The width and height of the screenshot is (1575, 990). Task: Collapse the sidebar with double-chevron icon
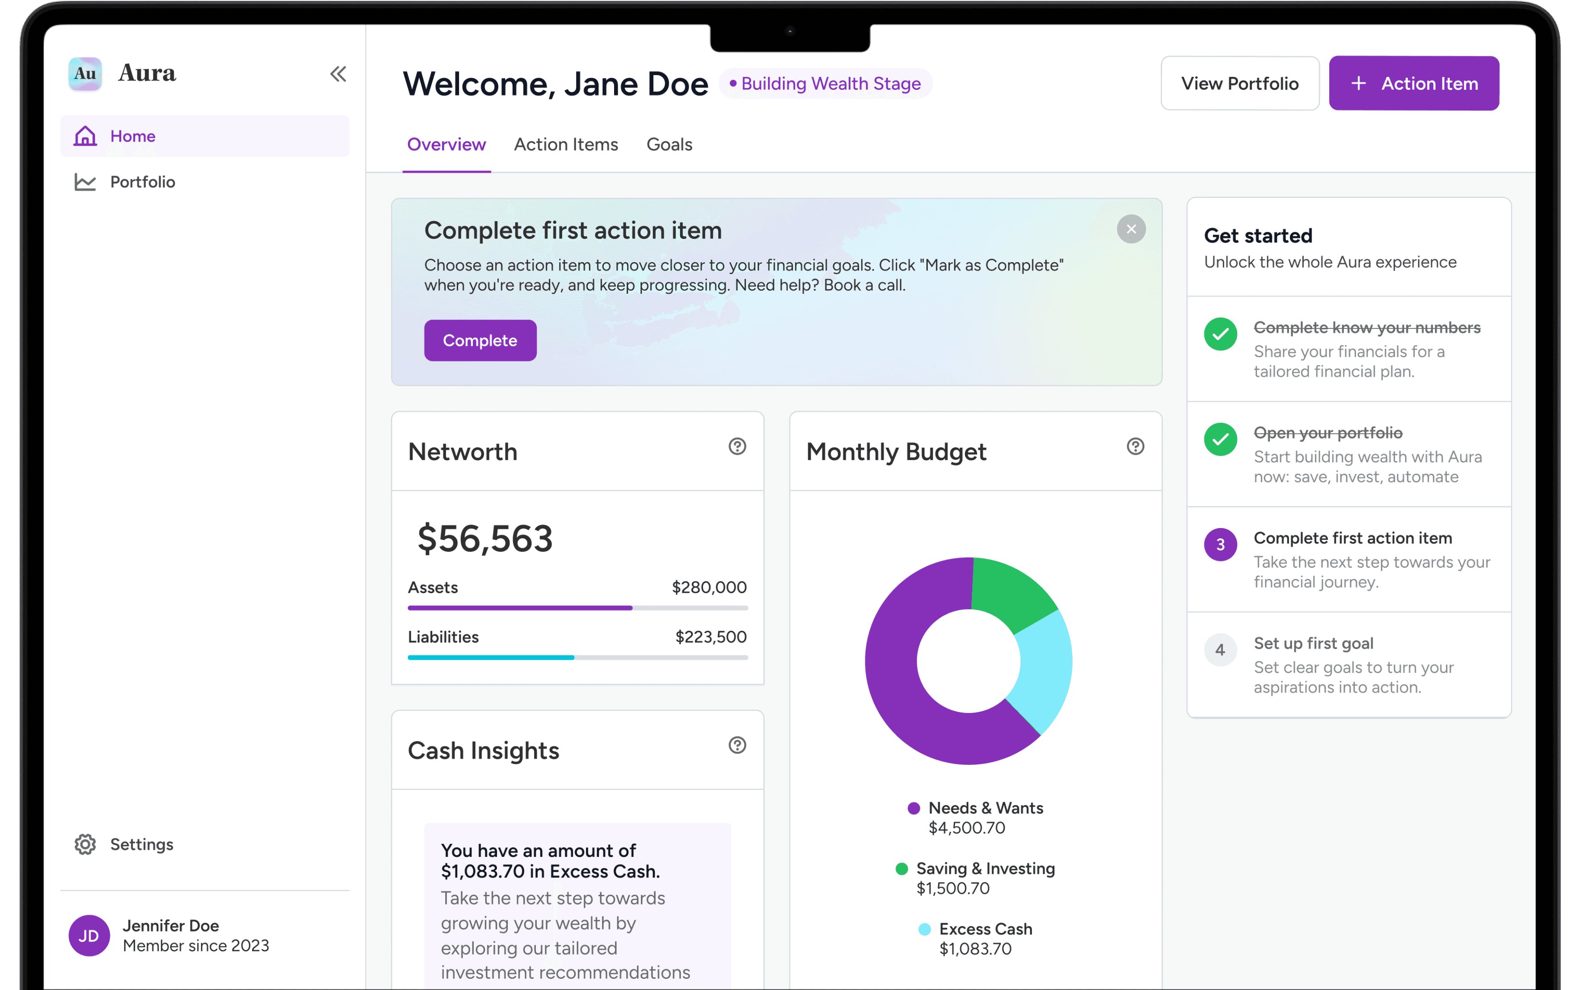pyautogui.click(x=338, y=74)
